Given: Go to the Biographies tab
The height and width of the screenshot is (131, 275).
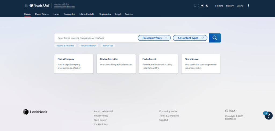Looking at the screenshot, I should coord(105,14).
